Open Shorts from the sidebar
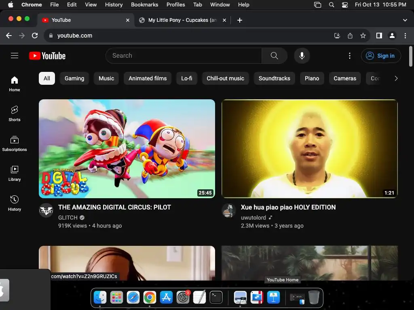This screenshot has height=310, width=414. (x=15, y=114)
